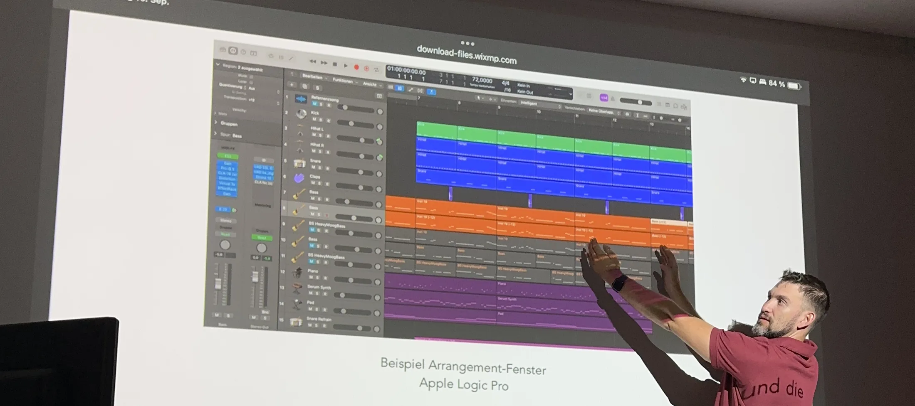Open the Verschieben drag mode dropdown
The image size is (915, 406).
(604, 111)
